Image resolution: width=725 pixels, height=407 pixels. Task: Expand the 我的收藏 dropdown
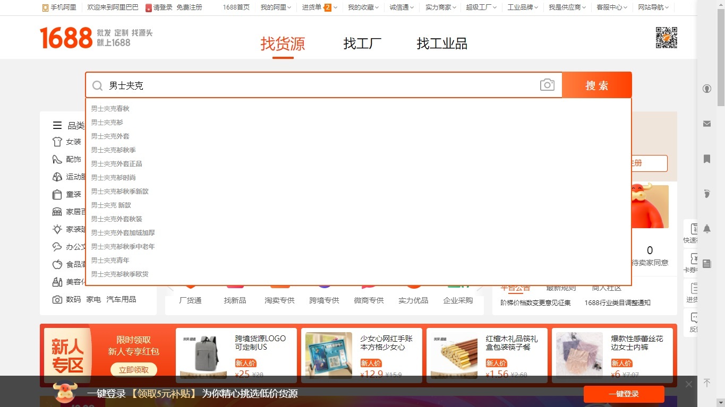[363, 7]
